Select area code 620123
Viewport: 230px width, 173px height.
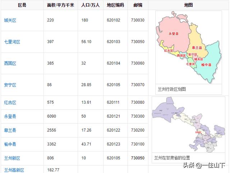[x=114, y=144]
